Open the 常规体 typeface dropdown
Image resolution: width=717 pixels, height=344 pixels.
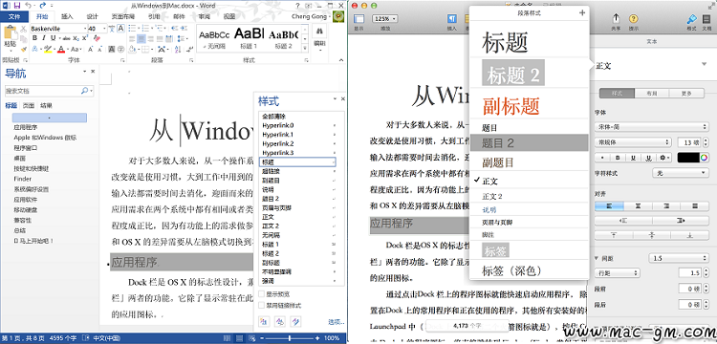(633, 142)
